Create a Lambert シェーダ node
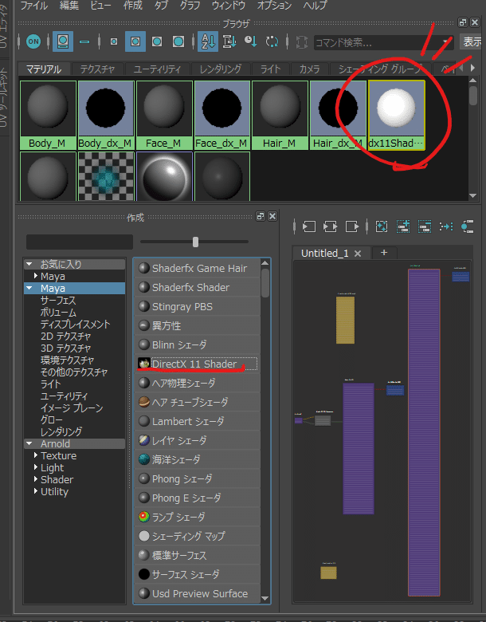 [x=198, y=421]
